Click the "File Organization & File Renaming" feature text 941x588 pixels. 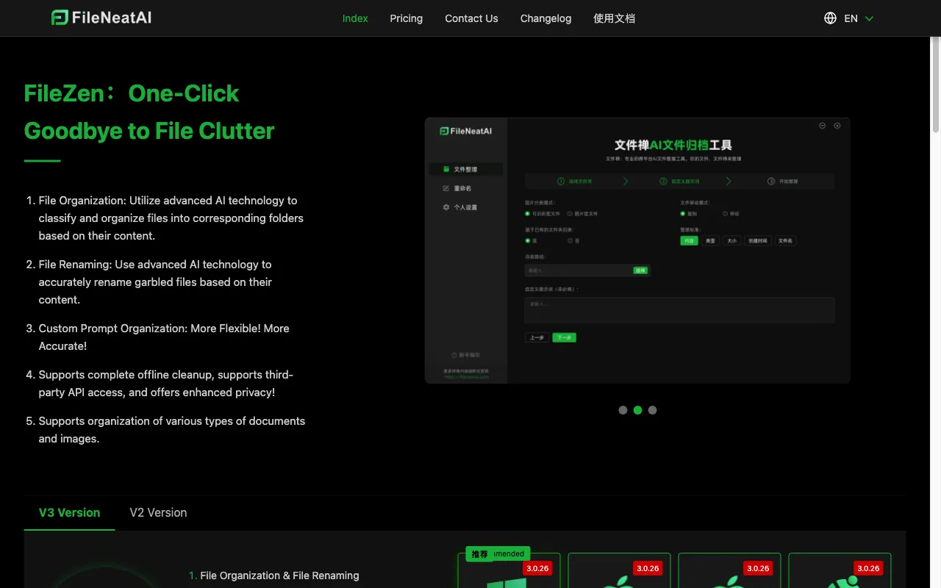(279, 576)
